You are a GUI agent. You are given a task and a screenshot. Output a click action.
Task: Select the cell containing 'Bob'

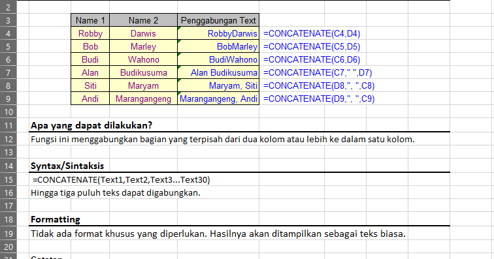click(90, 46)
